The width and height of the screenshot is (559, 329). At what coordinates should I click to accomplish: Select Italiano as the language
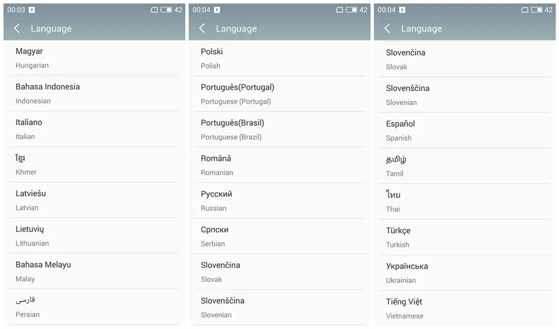point(94,129)
